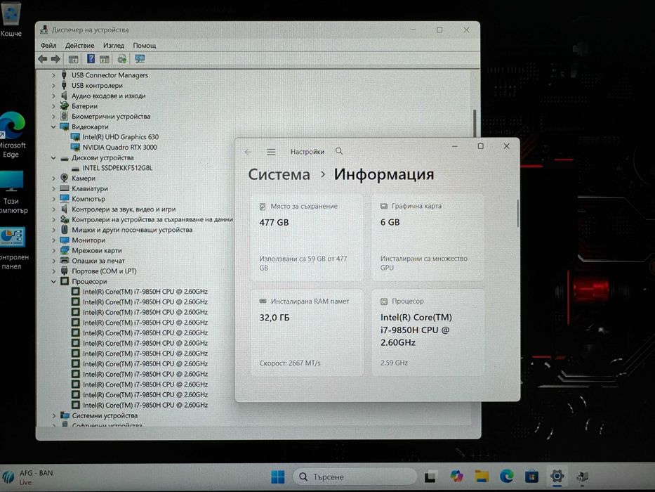Click the search magnifier in Settings header
The width and height of the screenshot is (655, 492).
(339, 151)
